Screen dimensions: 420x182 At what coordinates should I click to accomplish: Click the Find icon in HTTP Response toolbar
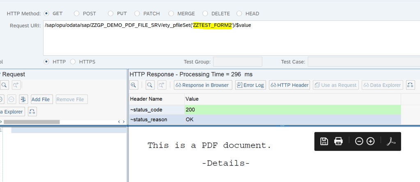[150, 85]
